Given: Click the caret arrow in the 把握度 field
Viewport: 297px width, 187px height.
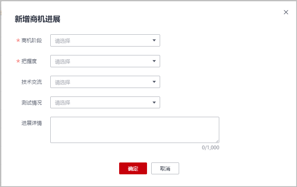Looking at the screenshot, I should 154,61.
